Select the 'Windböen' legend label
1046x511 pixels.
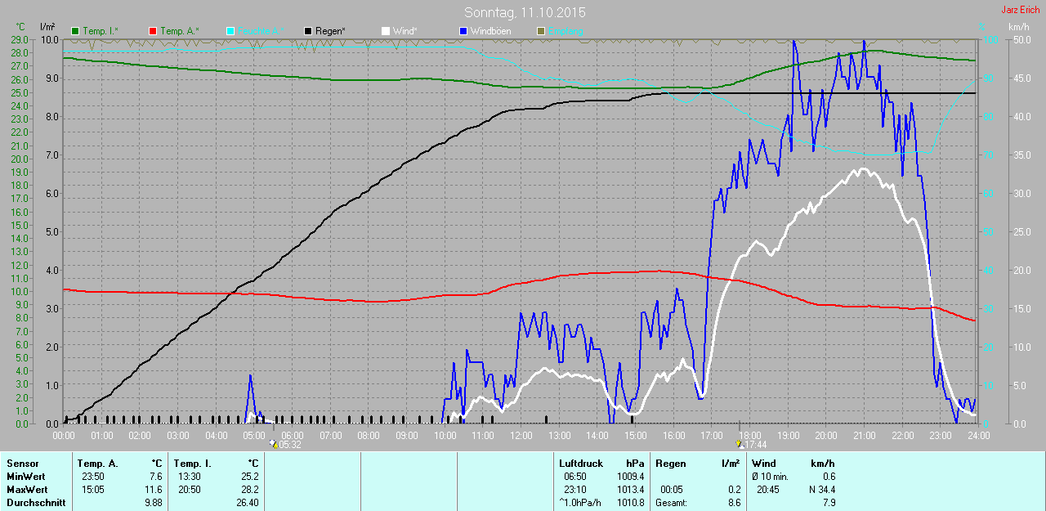click(x=491, y=31)
